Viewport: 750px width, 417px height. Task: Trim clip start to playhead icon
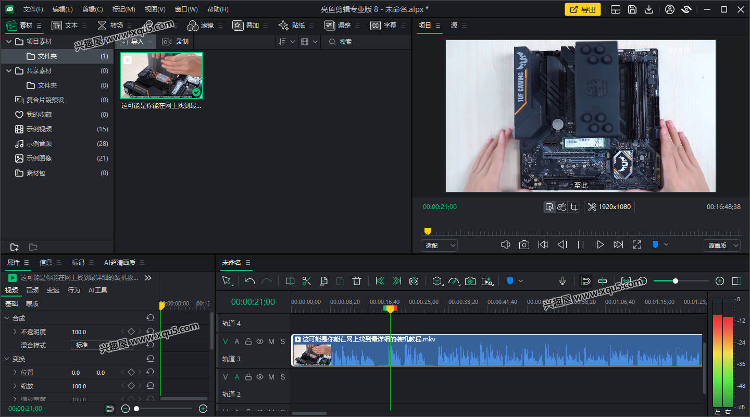[380, 281]
